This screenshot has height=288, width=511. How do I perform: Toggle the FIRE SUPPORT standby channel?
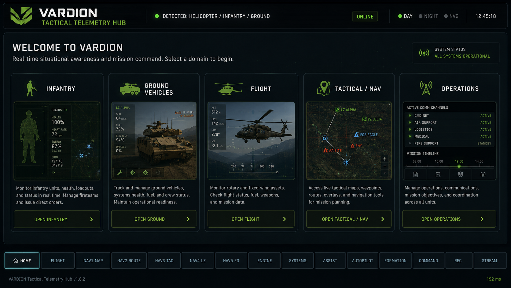[449, 143]
